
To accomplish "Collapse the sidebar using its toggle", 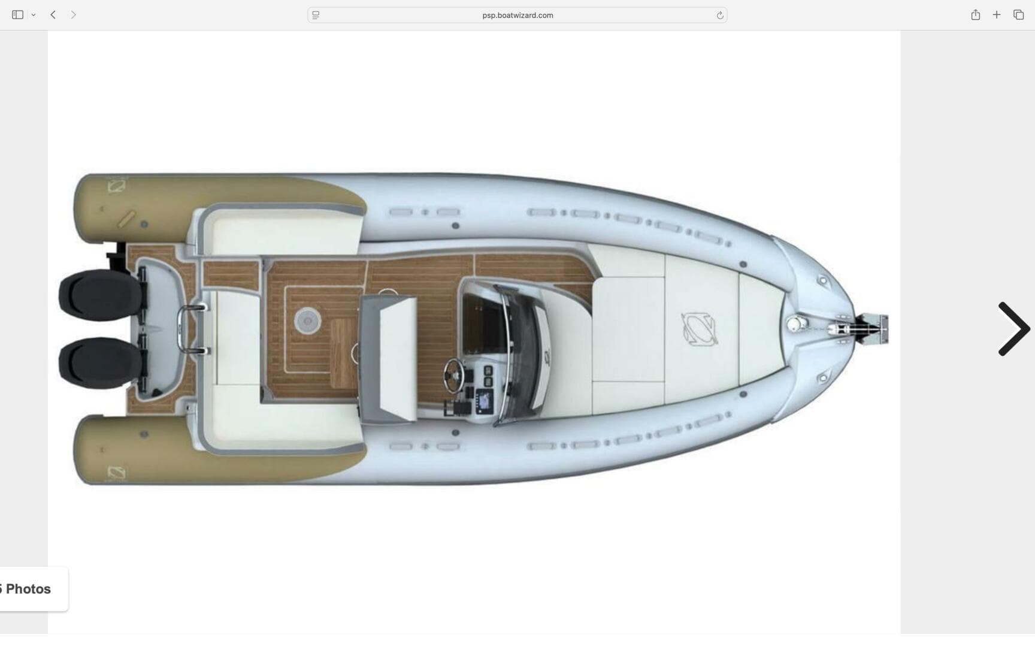I will (19, 14).
